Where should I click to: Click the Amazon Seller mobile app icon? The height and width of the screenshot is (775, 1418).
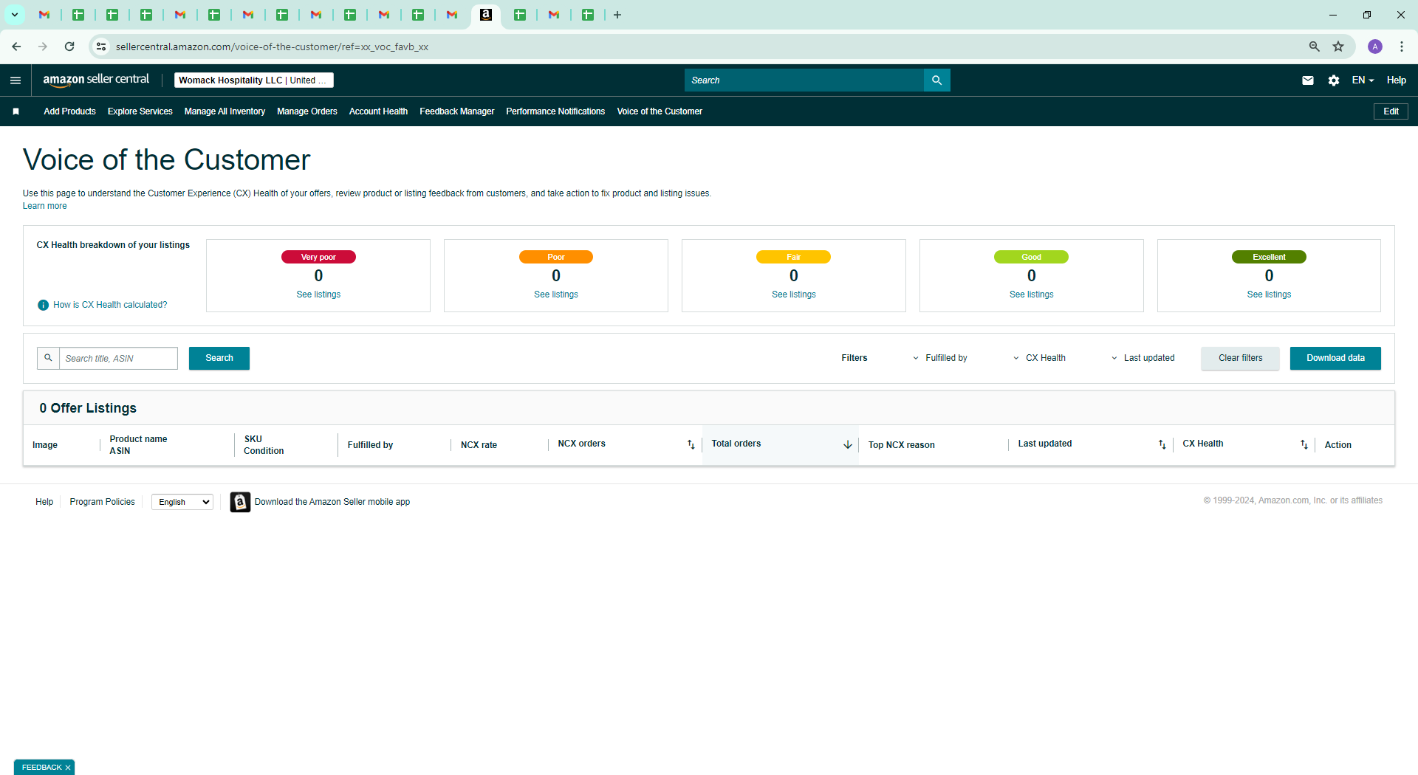(x=240, y=502)
